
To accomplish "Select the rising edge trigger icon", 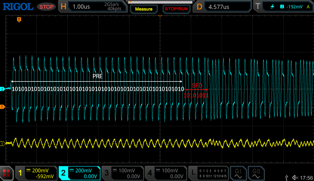I will (272, 7).
